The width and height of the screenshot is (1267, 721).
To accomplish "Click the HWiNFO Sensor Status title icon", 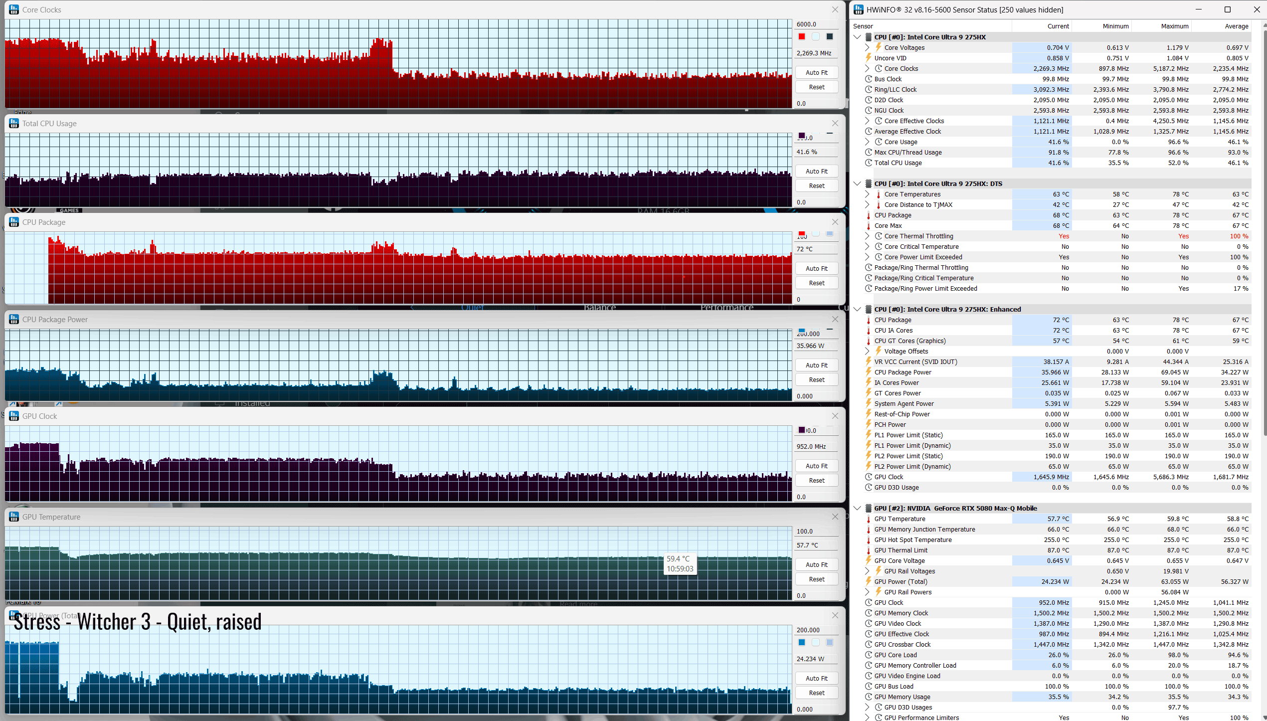I will (858, 9).
